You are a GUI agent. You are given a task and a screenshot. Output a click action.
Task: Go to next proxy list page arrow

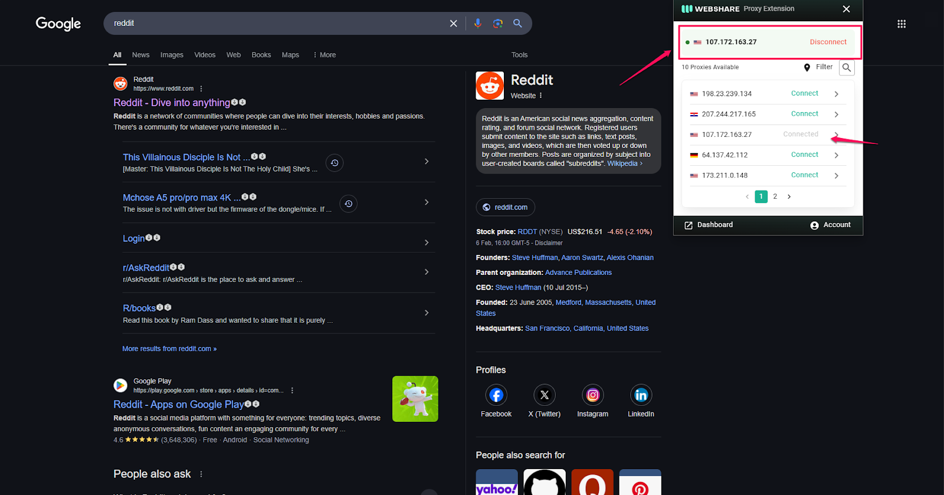(x=789, y=196)
